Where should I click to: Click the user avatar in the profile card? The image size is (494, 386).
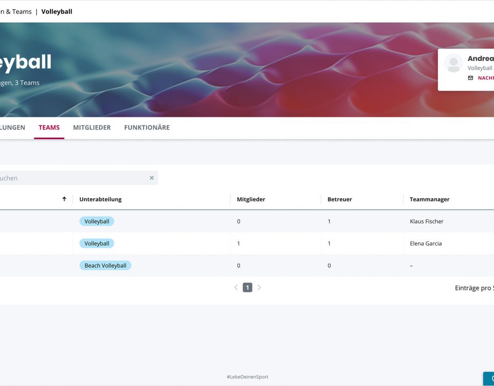453,63
